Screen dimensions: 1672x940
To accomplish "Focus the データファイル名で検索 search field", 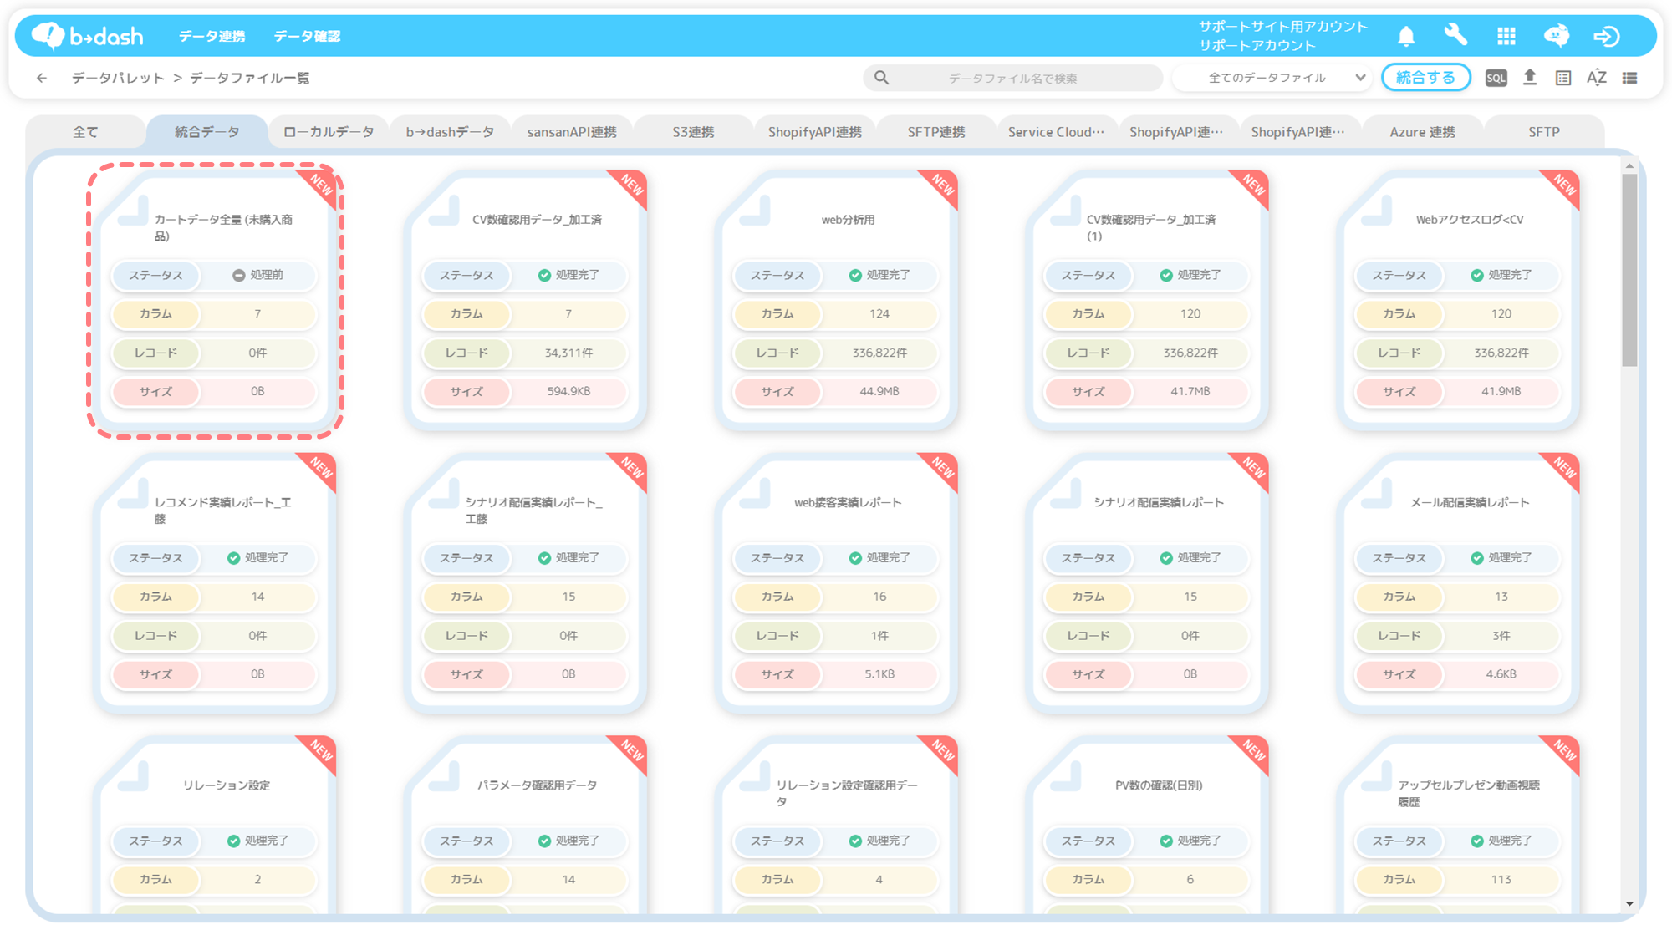I will pyautogui.click(x=1012, y=78).
